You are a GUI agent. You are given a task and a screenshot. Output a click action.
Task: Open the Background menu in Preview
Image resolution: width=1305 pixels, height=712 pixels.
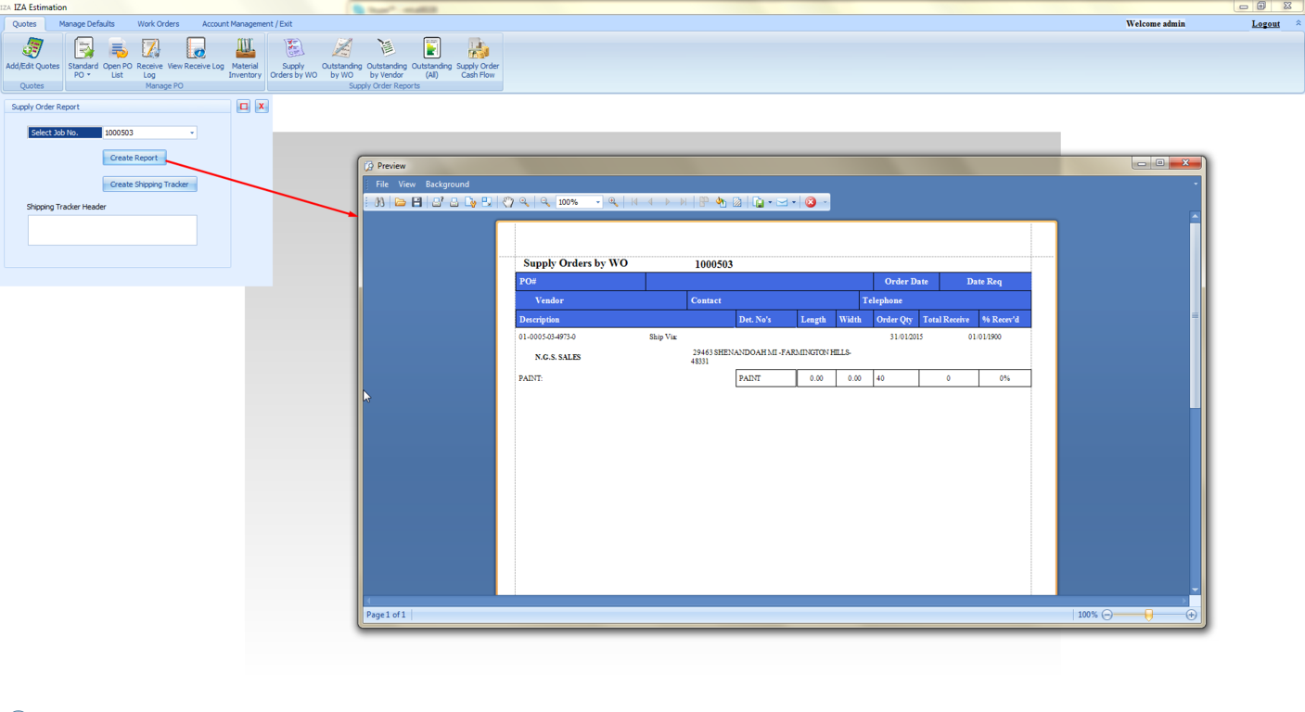pyautogui.click(x=447, y=184)
